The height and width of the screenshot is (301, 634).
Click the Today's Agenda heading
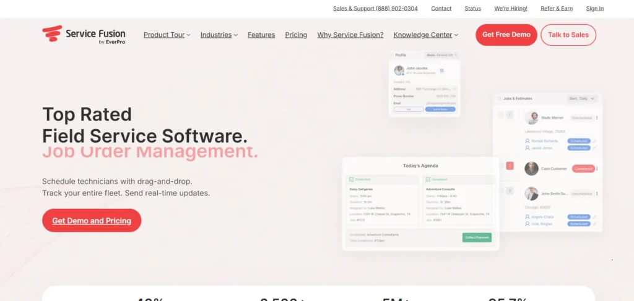420,166
